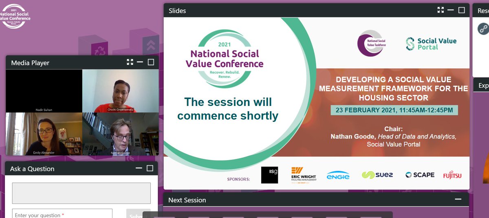Click the Next Session panel title
This screenshot has width=489, height=218.
(x=187, y=200)
